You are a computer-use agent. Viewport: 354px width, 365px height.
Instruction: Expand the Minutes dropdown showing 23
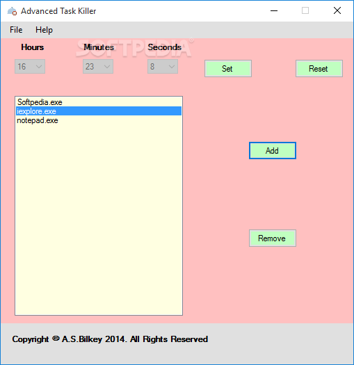pos(98,67)
